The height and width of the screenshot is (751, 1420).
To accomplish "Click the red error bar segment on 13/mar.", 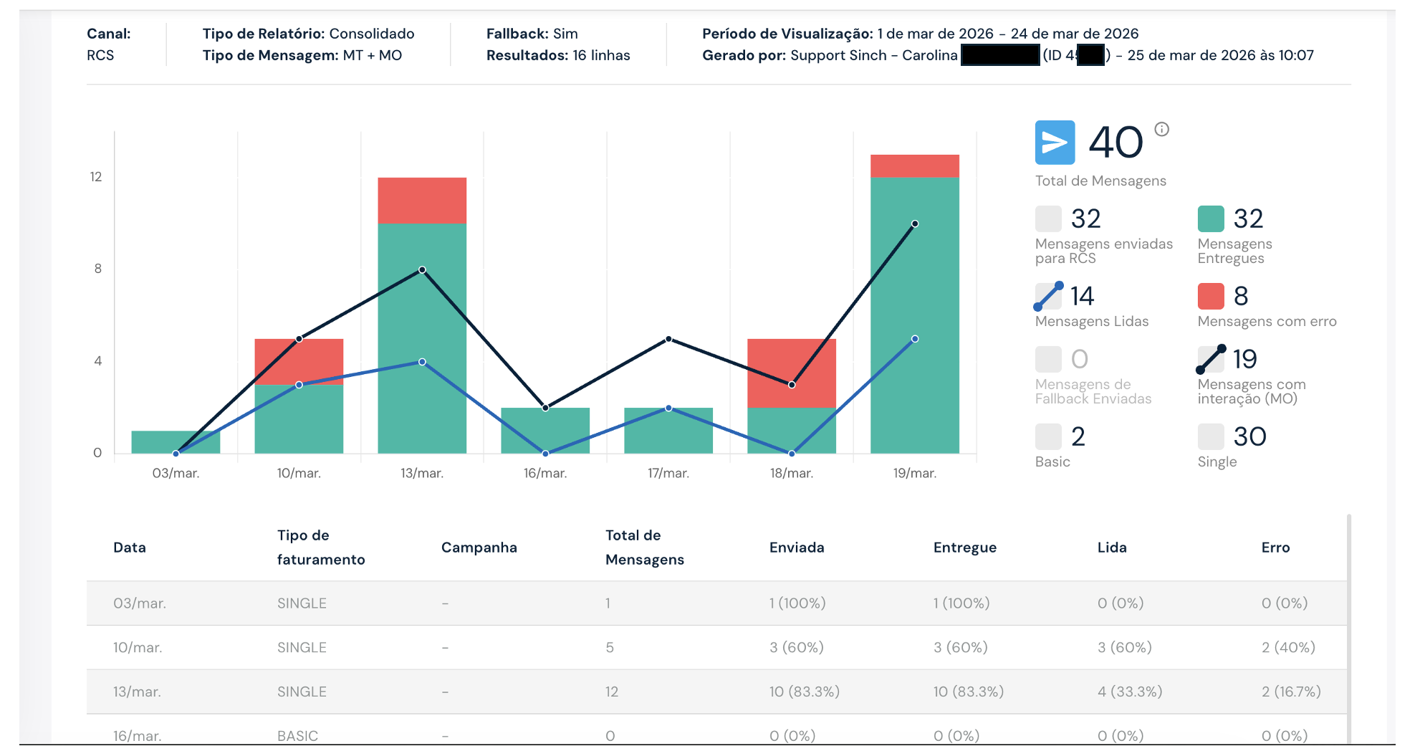I will (x=422, y=200).
